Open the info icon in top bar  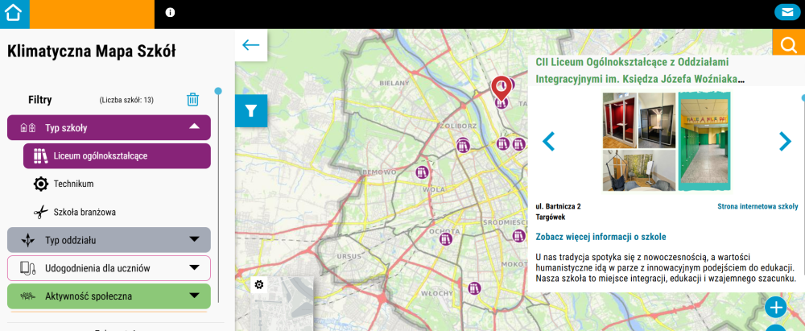tap(170, 12)
